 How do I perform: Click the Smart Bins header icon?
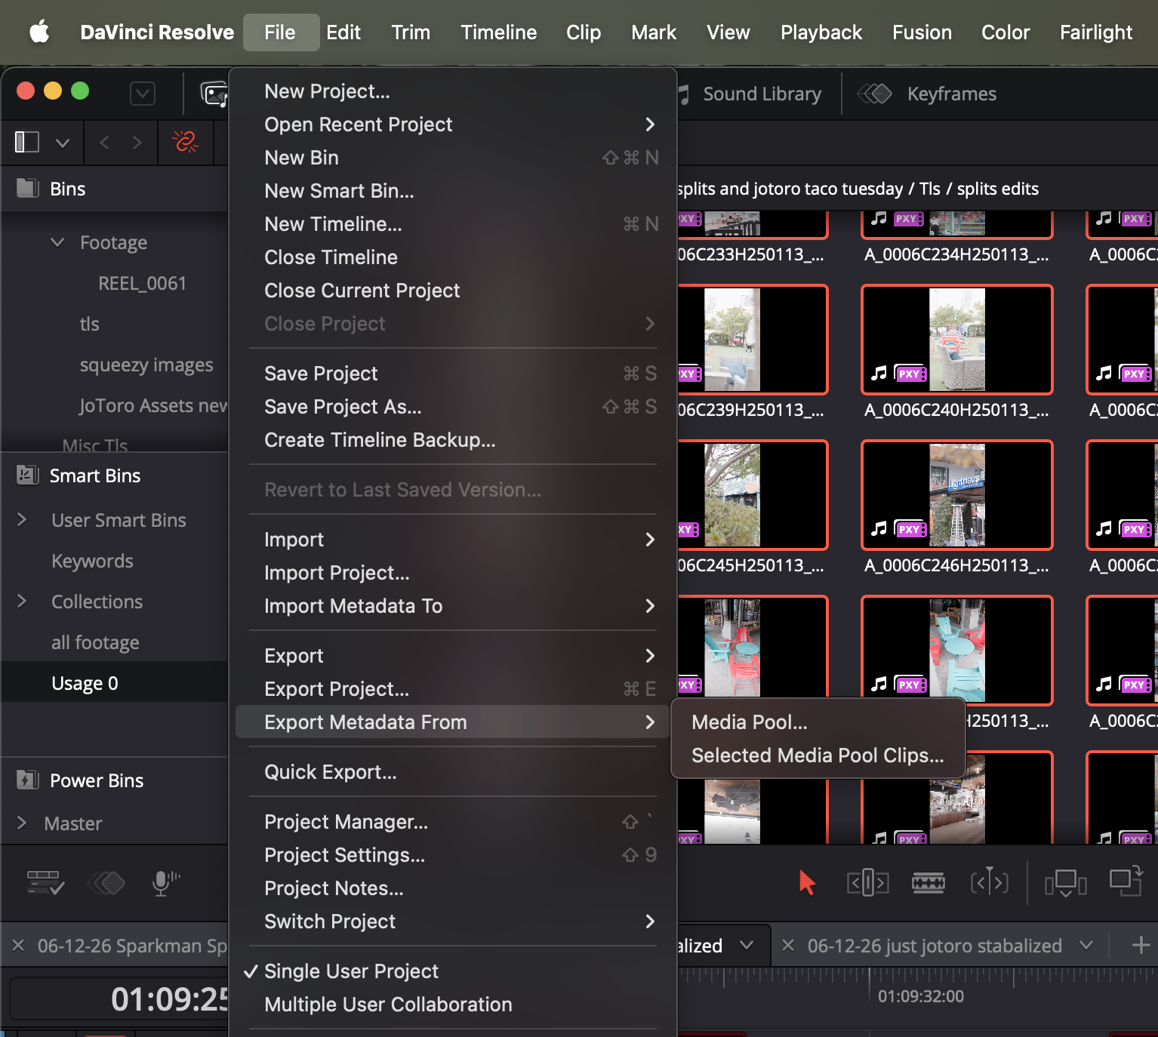[x=28, y=475]
